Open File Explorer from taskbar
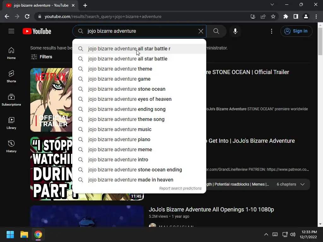Viewport: 323px width, 242px height. point(24,234)
